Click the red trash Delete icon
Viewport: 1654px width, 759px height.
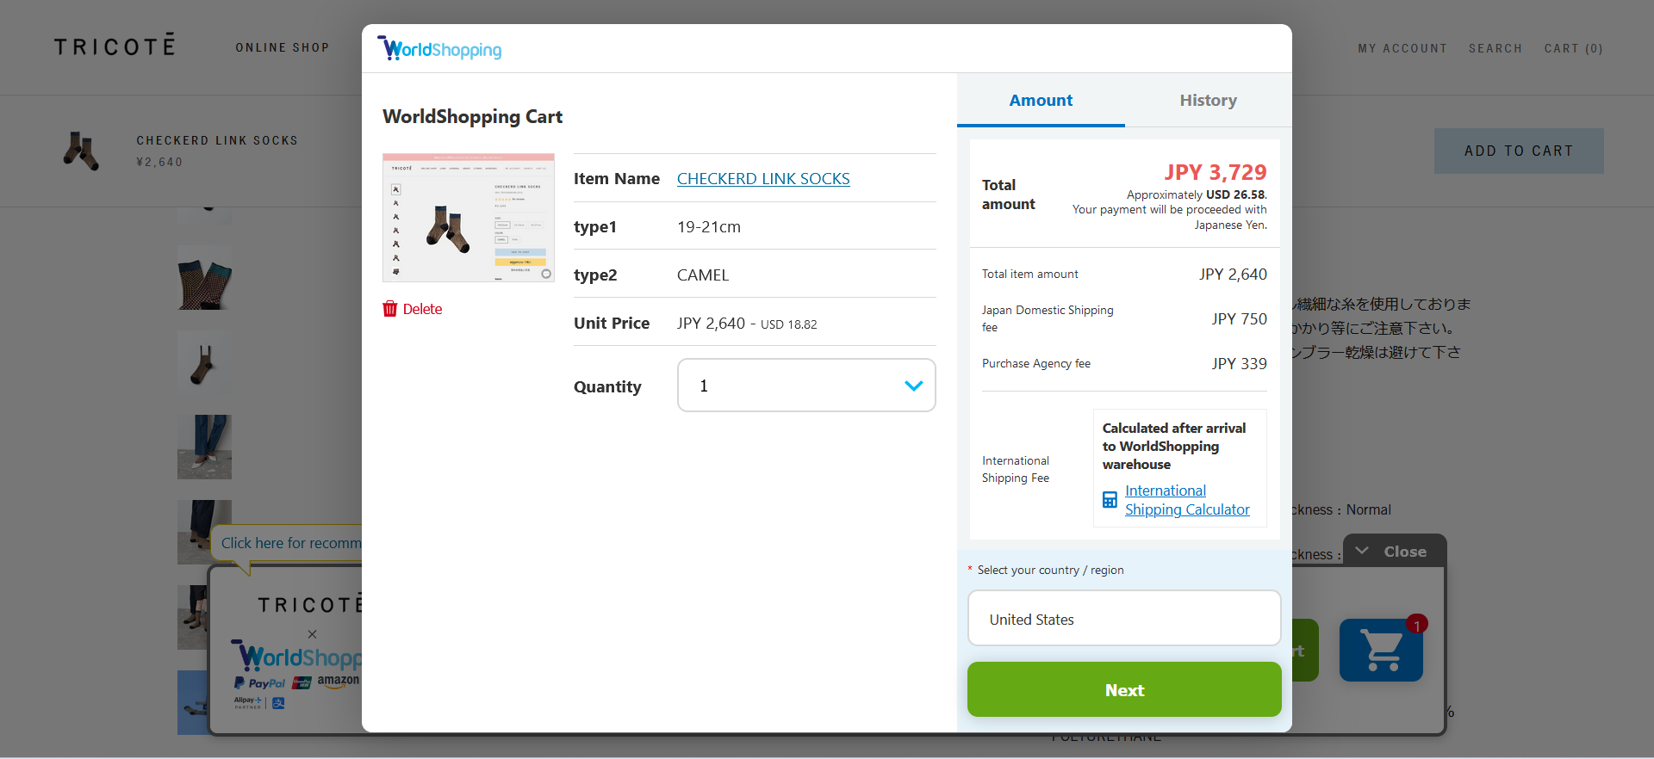pos(390,309)
